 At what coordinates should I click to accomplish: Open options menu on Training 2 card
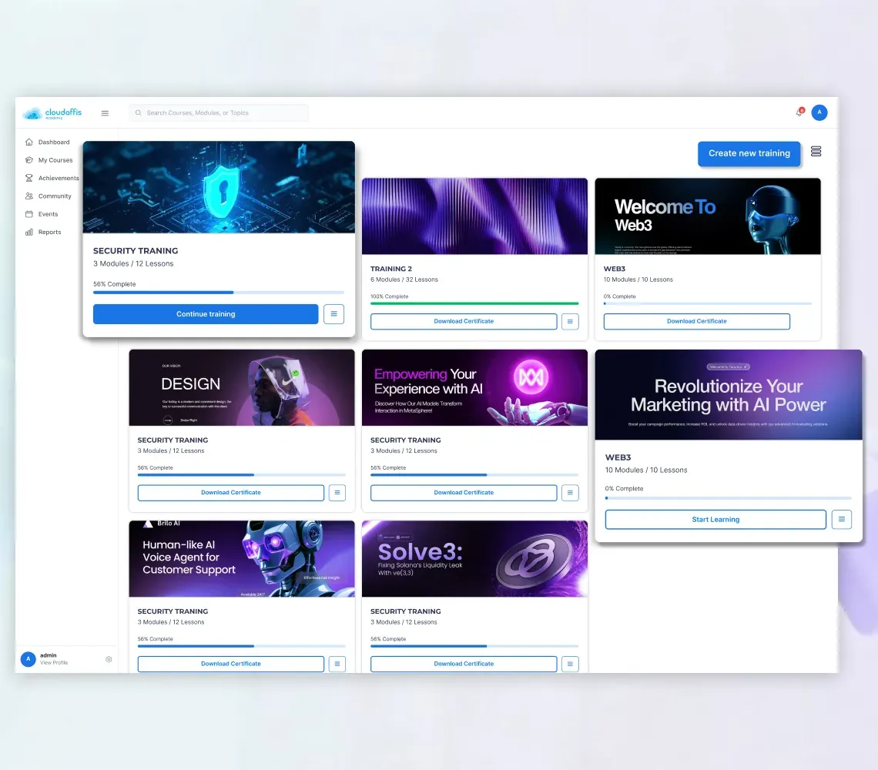click(x=570, y=321)
